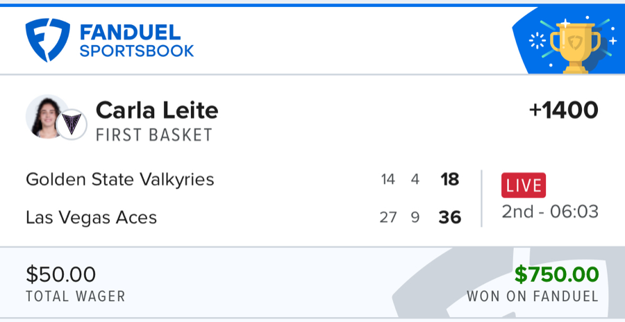
Task: Select the FanDuel Sportsbook wordmark
Action: pyautogui.click(x=136, y=41)
